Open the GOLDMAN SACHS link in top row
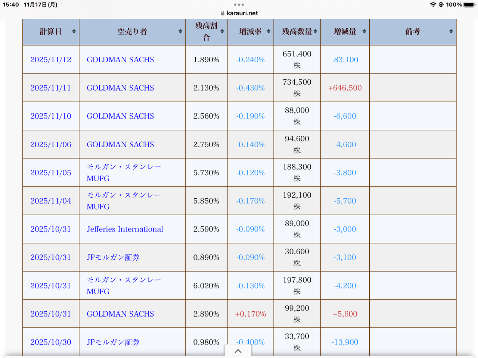The image size is (478, 358). coord(120,60)
